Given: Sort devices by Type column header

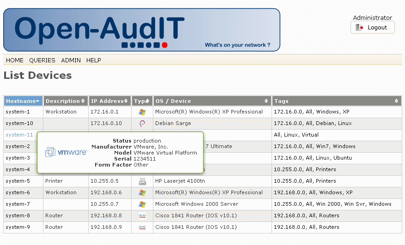Looking at the screenshot, I should pos(142,101).
